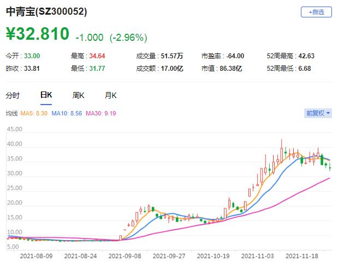Expand the 前复权 dropdown

click(318, 113)
